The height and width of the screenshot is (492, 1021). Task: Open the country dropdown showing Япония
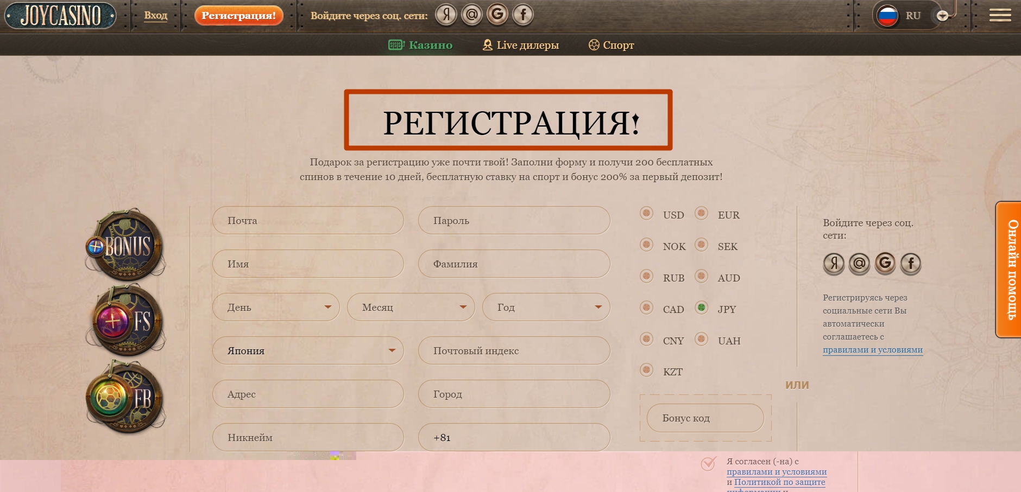point(308,350)
